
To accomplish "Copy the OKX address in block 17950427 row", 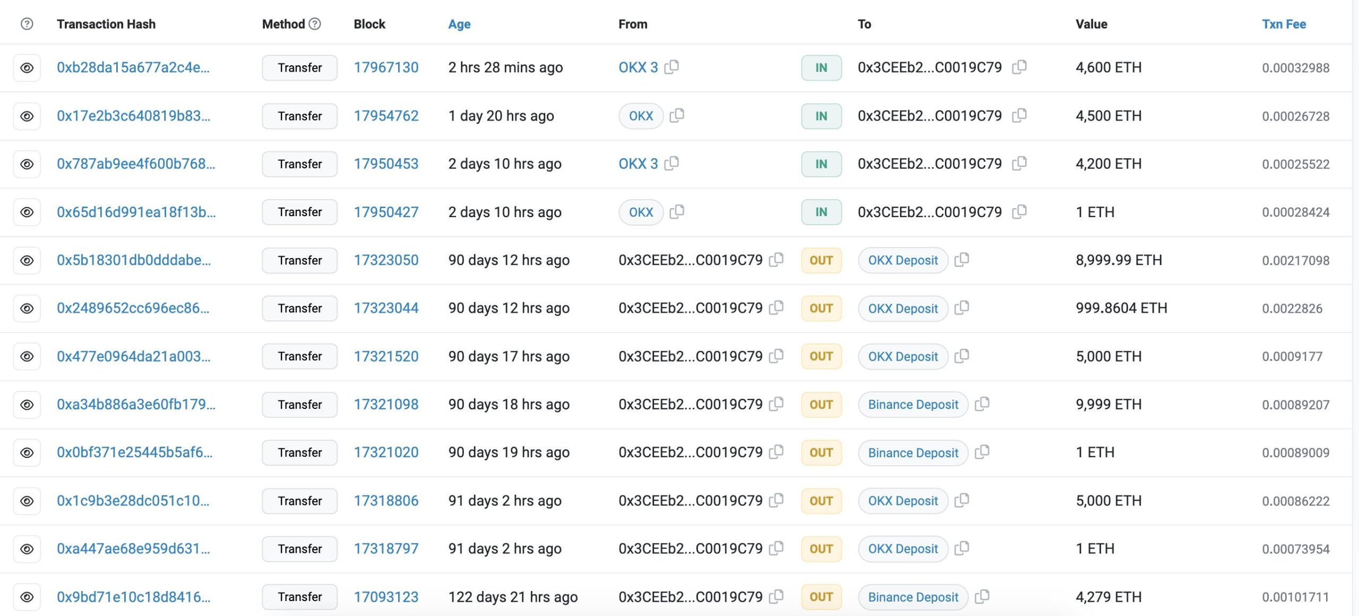I will click(x=676, y=212).
